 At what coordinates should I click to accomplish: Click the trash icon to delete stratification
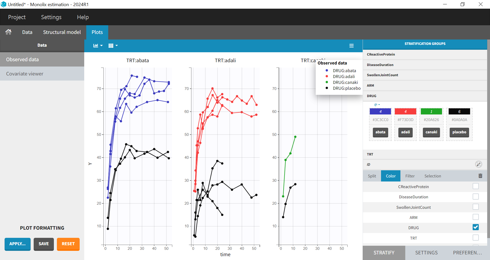coord(480,176)
